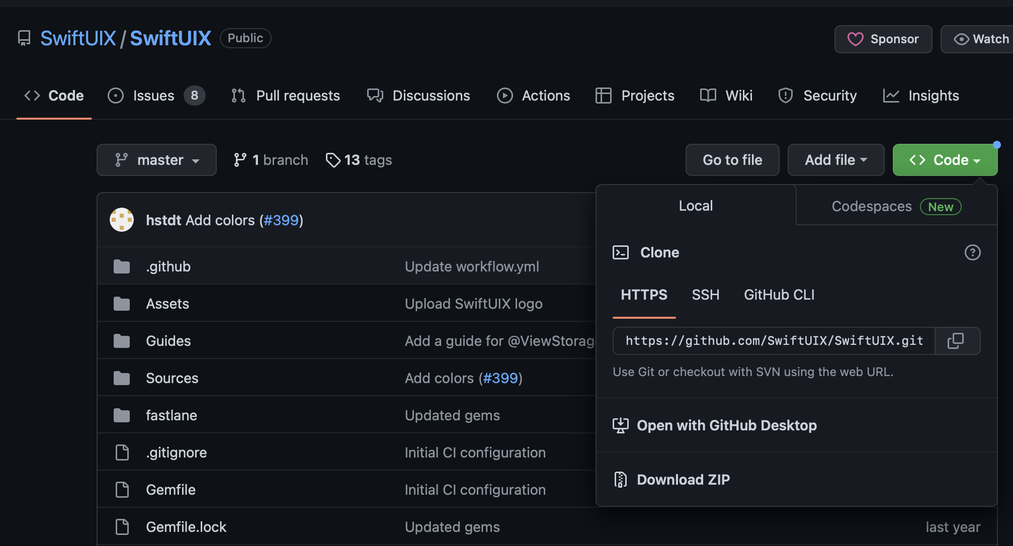Viewport: 1013px width, 546px height.
Task: Select the SSH clone method
Action: [x=705, y=295]
